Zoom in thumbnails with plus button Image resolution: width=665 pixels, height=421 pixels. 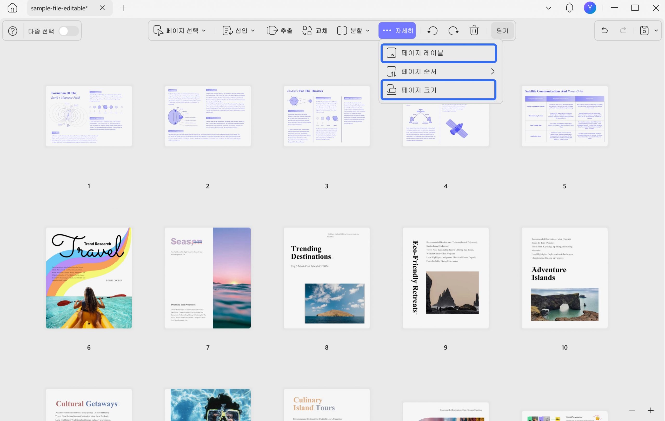(651, 411)
